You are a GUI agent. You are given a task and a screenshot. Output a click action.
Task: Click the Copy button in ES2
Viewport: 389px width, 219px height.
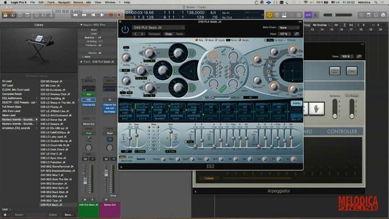[168, 34]
